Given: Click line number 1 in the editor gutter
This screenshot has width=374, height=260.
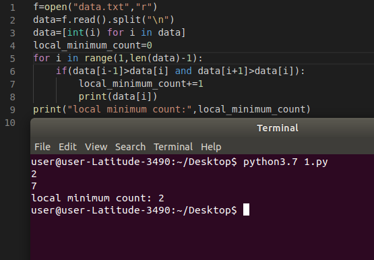Looking at the screenshot, I should 13,7.
